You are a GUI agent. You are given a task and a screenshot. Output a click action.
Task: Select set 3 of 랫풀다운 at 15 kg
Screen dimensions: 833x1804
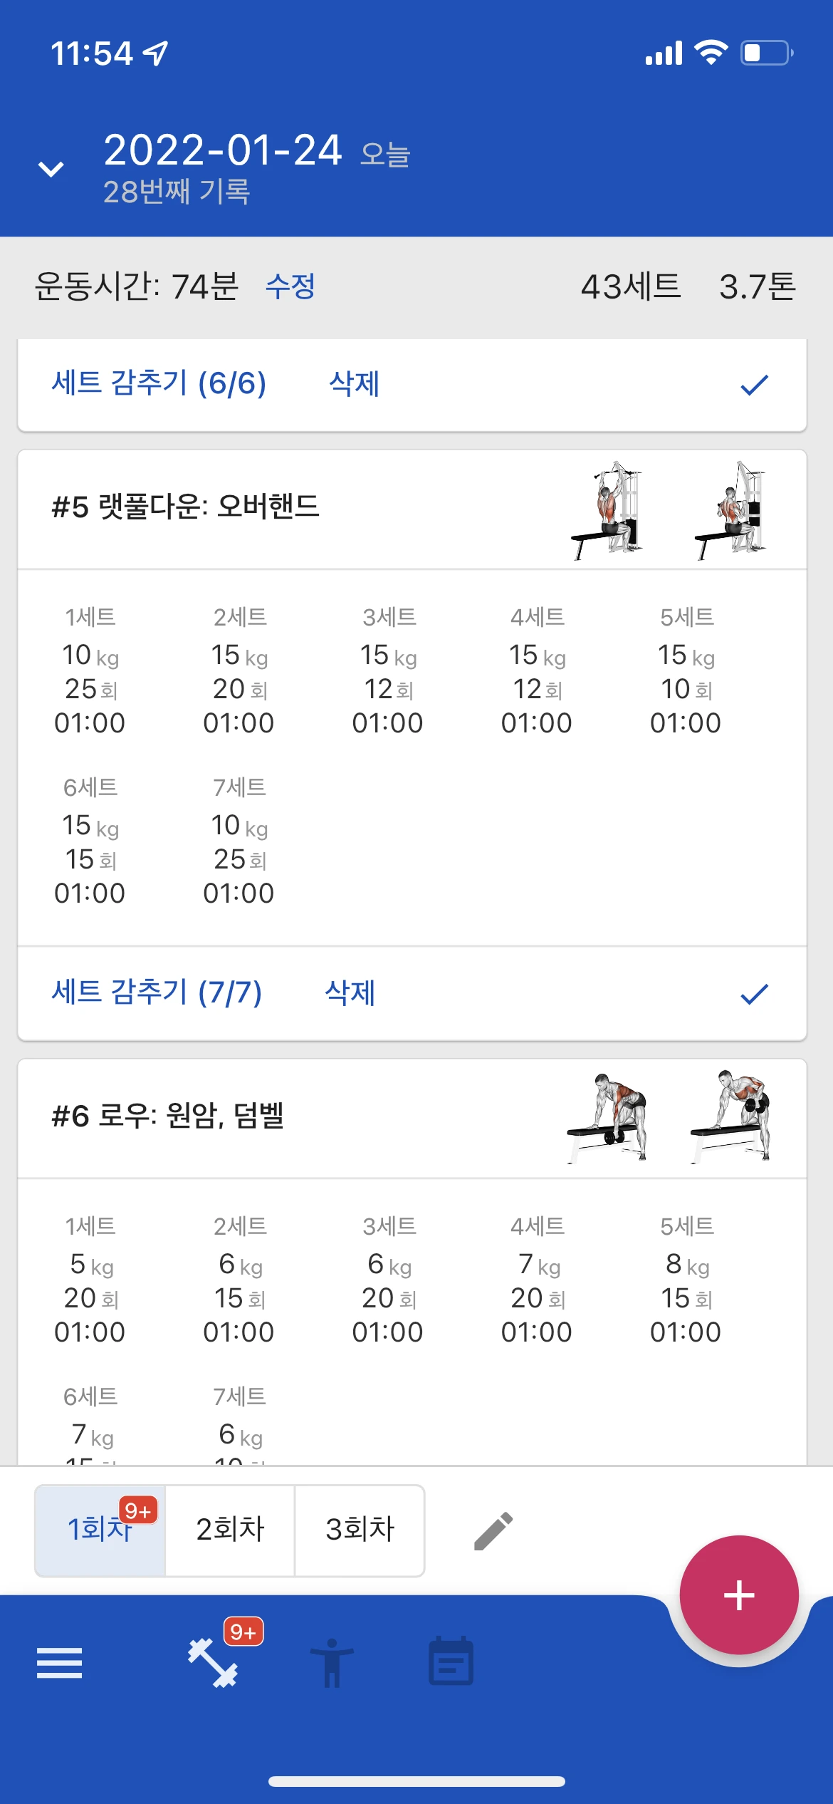tap(388, 670)
